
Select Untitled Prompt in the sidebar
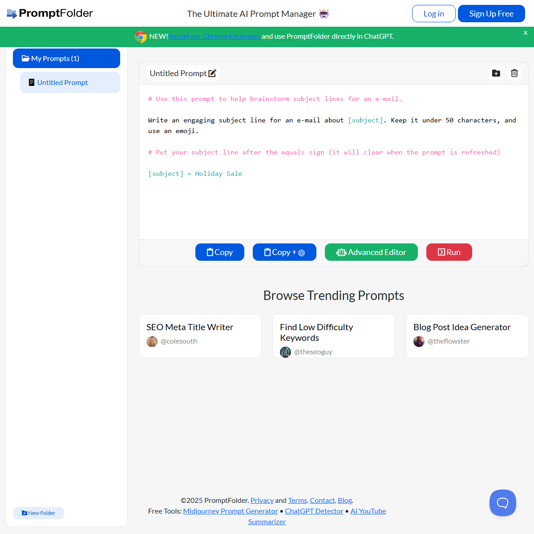(x=70, y=82)
